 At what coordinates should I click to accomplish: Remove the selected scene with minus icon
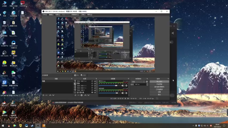[x=46, y=95]
